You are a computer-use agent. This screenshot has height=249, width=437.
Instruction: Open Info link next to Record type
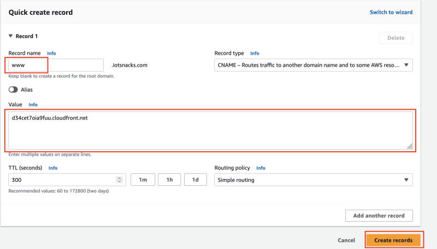click(x=255, y=53)
